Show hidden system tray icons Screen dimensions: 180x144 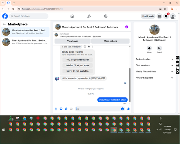tap(157, 130)
